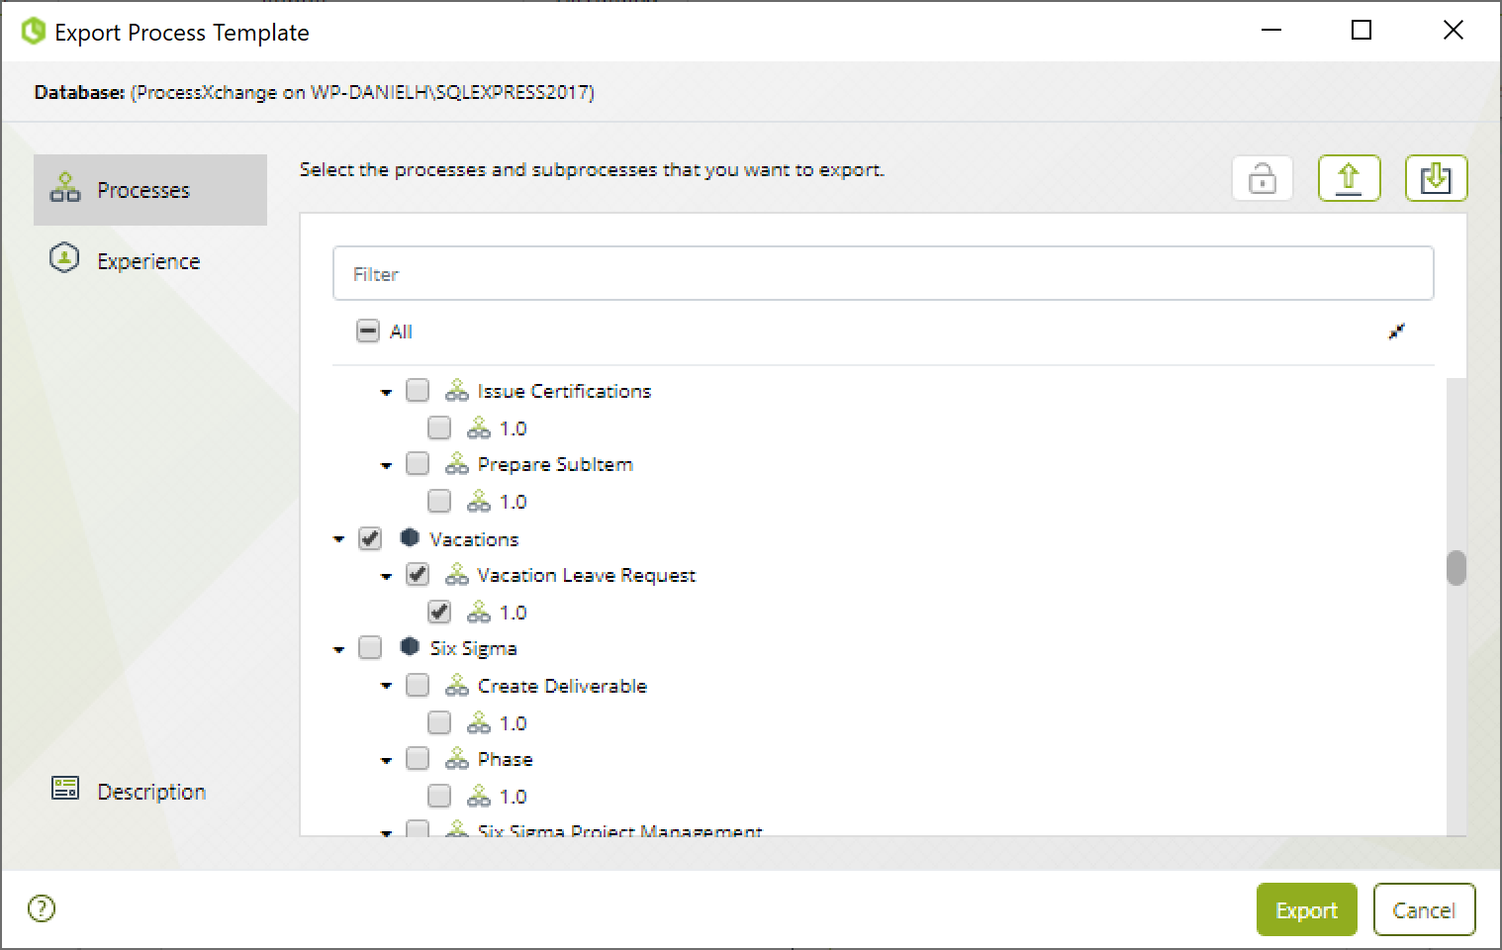1502x950 pixels.
Task: Select the Vacation Leave Request label
Action: 586,575
